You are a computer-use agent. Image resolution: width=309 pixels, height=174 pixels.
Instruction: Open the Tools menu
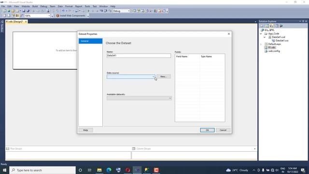87,6
